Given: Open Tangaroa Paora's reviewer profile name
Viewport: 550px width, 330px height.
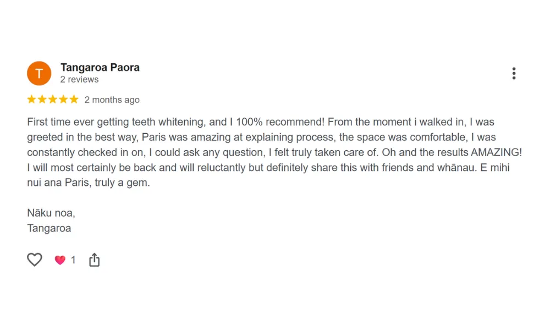Looking at the screenshot, I should click(x=100, y=67).
